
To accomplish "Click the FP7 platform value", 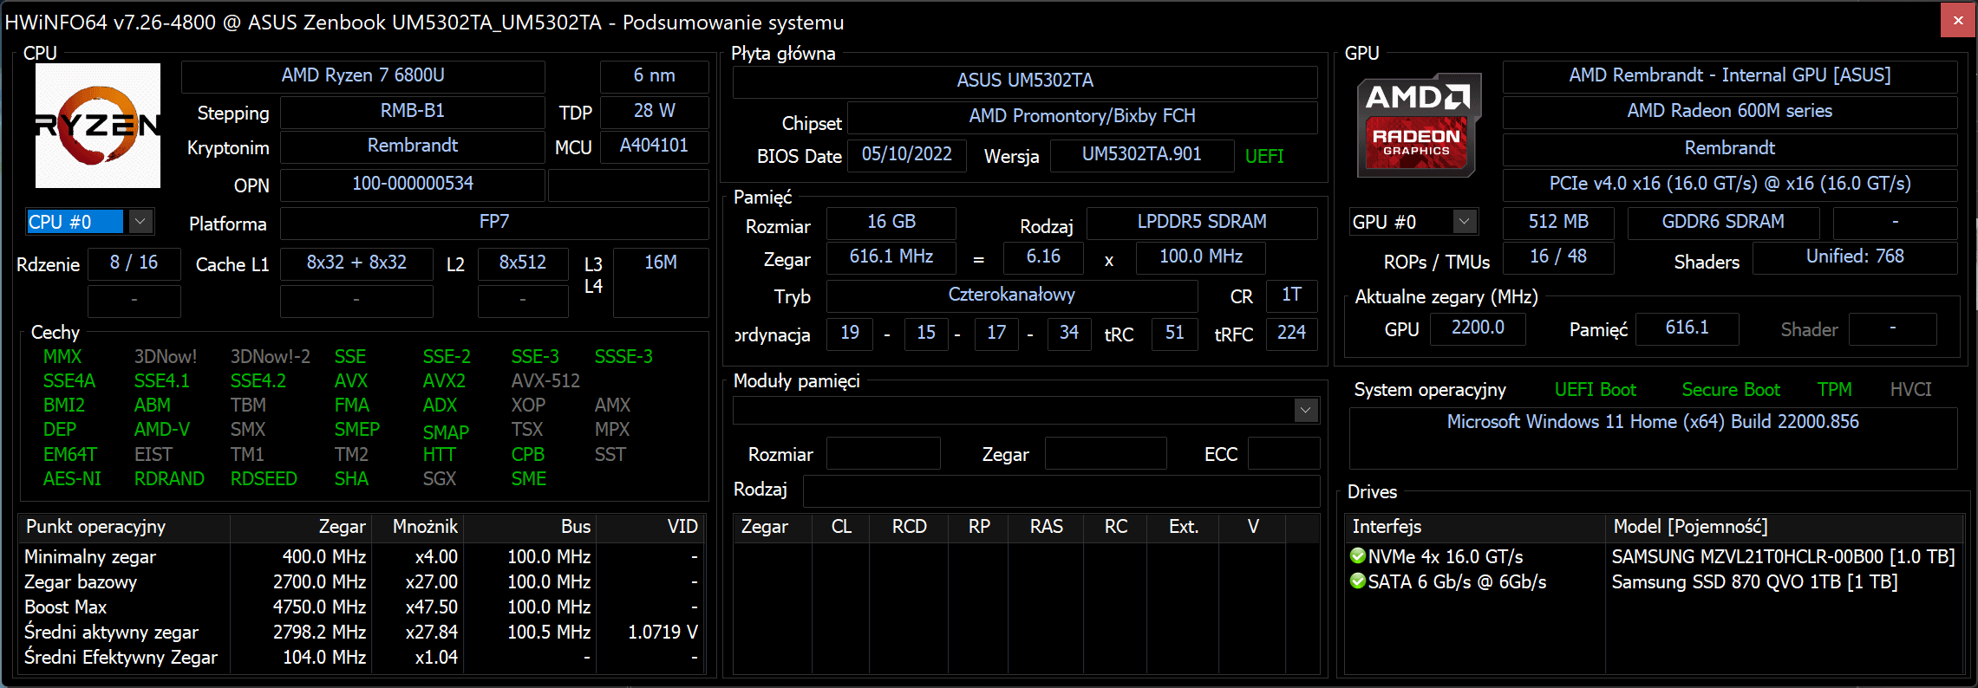I will pos(493,222).
